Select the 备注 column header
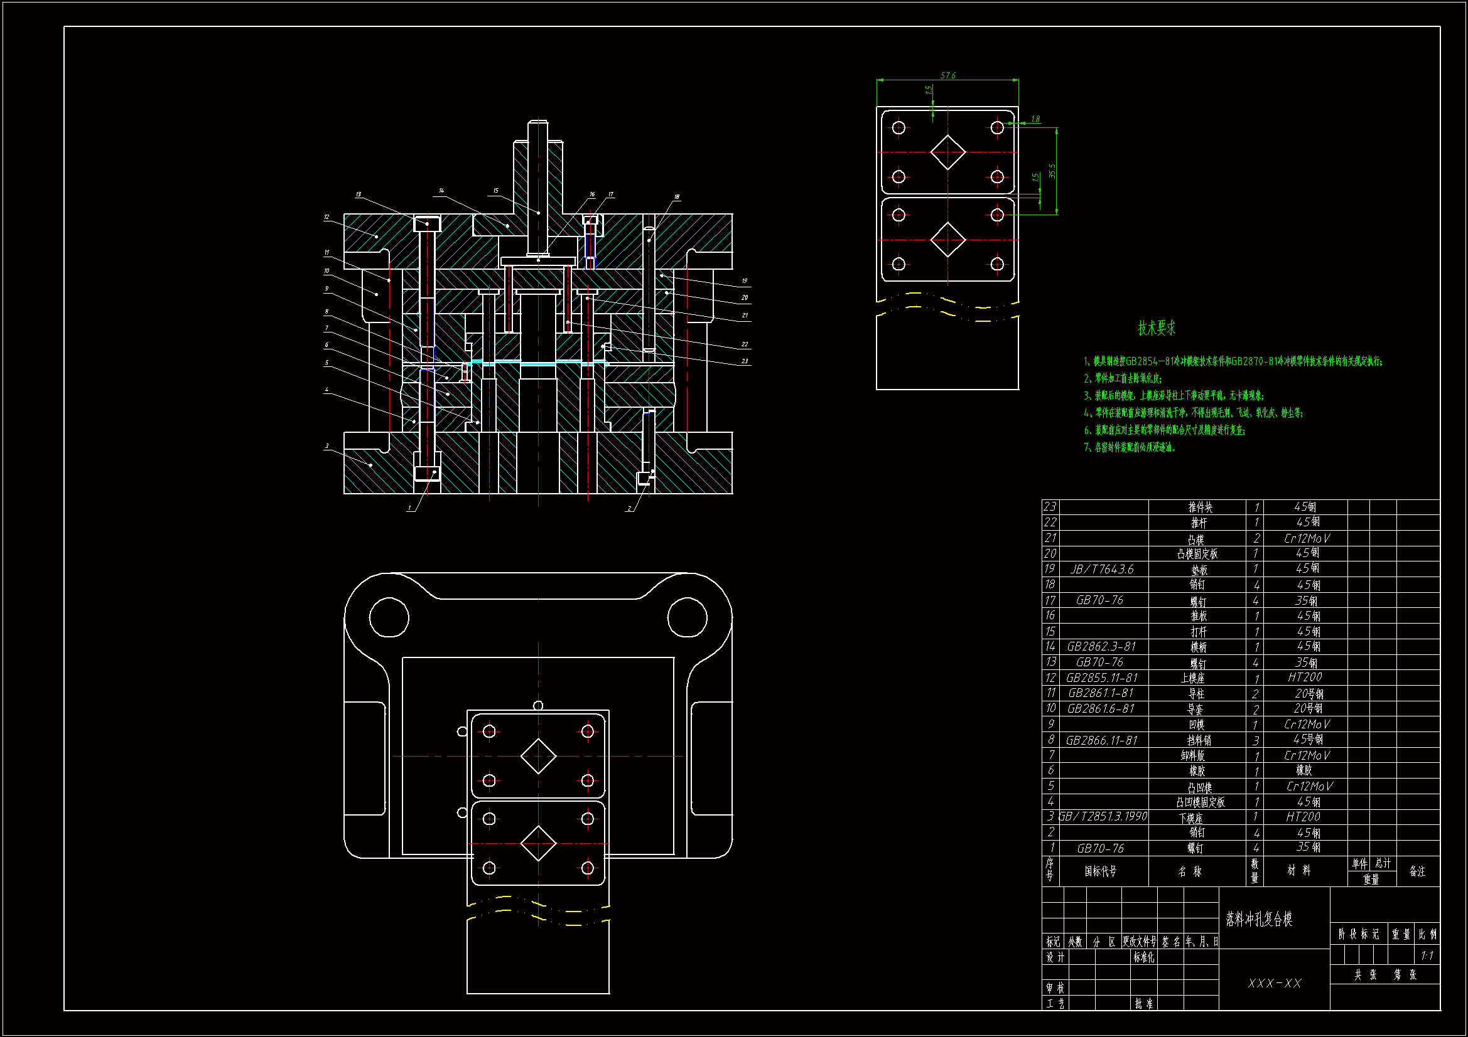 tap(1417, 871)
